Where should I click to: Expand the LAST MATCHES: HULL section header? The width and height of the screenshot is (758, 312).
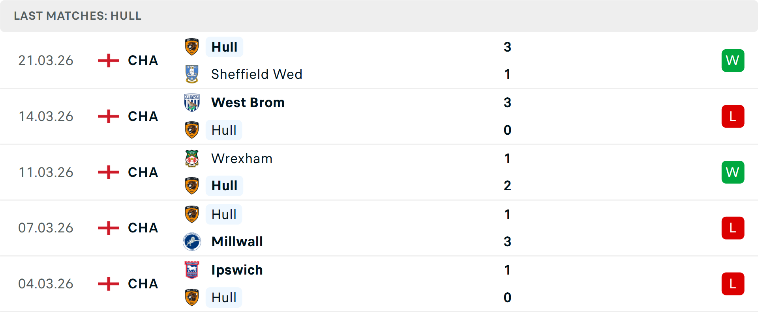77,16
